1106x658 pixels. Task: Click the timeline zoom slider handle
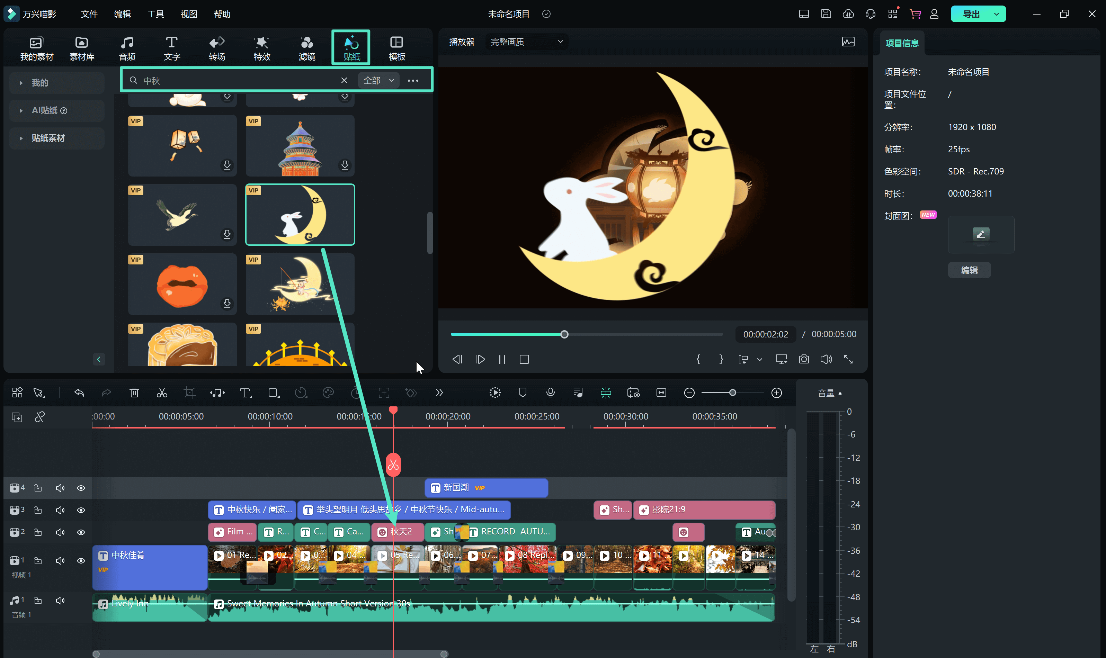(x=733, y=393)
